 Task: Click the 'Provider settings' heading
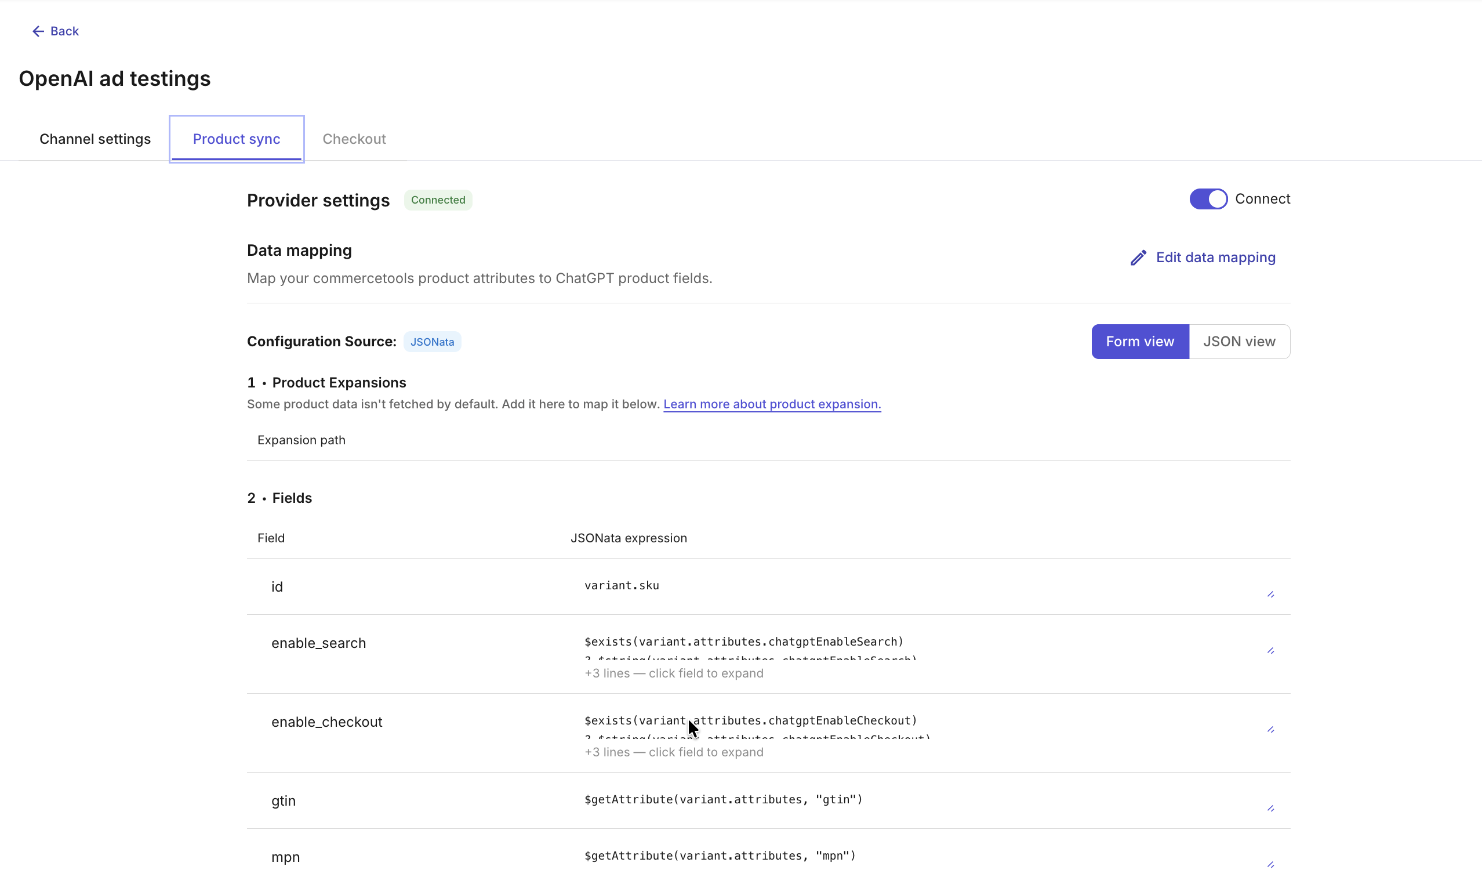pyautogui.click(x=318, y=200)
